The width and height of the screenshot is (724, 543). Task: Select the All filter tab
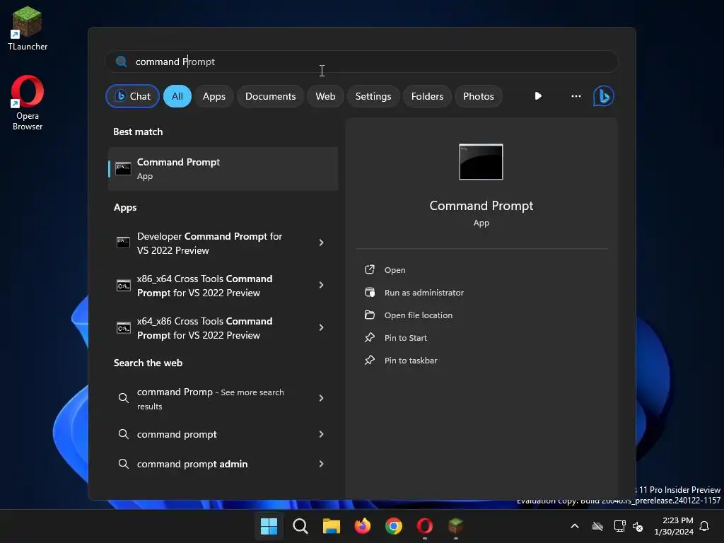[177, 96]
